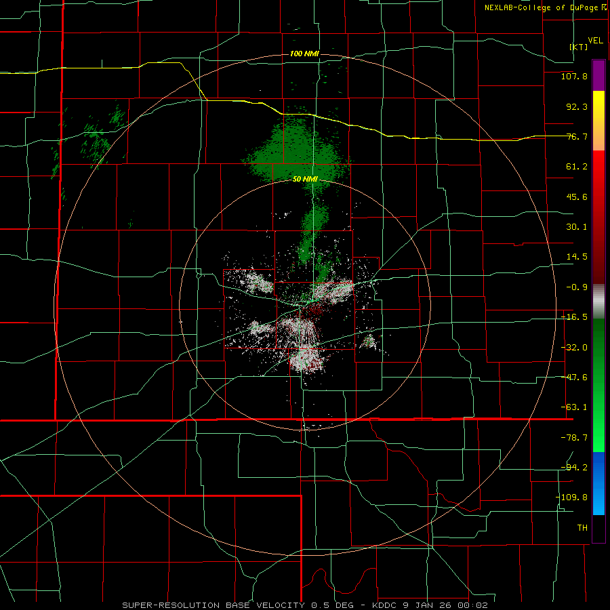
Task: Click the red segment of the velocity color bar
Action: pyautogui.click(x=598, y=217)
